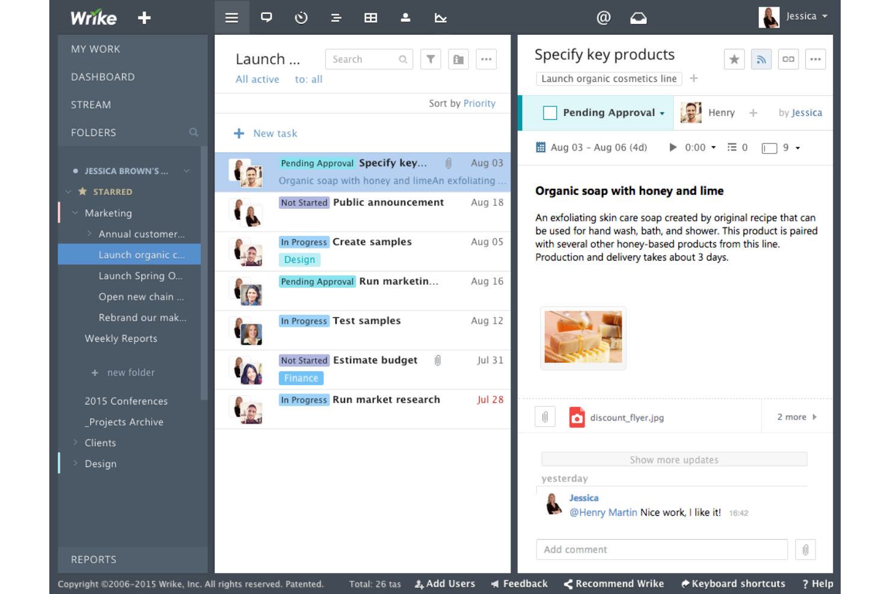Open the task detail more options menu
Viewport: 890px width, 594px height.
(815, 59)
